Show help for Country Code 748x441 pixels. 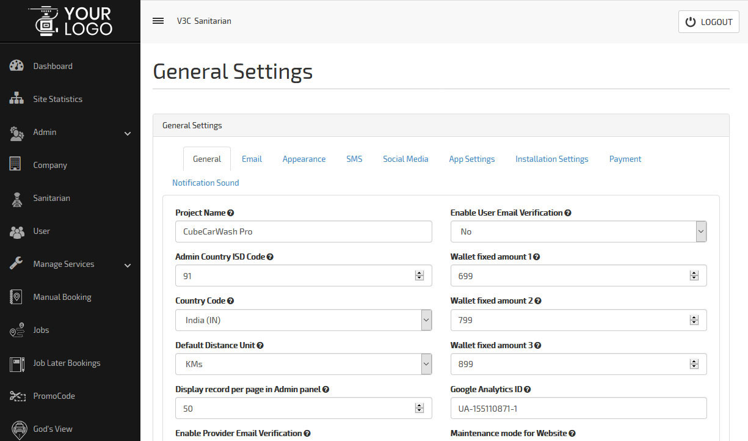point(231,301)
